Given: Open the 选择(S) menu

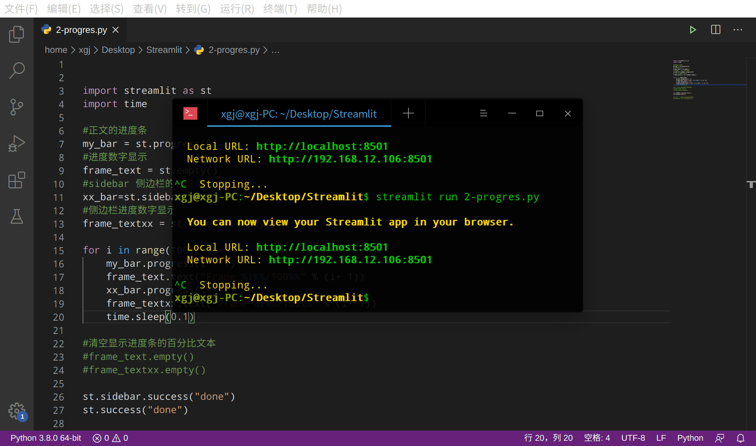Looking at the screenshot, I should point(107,8).
